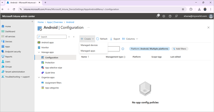The image size is (214, 112).
Task: Open portal settings gear icon
Action: tap(164, 16)
